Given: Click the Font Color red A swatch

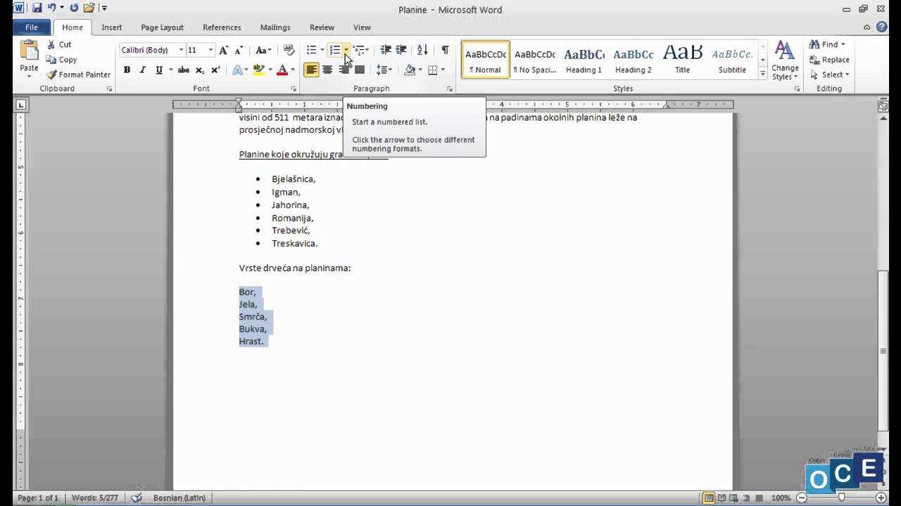Looking at the screenshot, I should [x=282, y=70].
